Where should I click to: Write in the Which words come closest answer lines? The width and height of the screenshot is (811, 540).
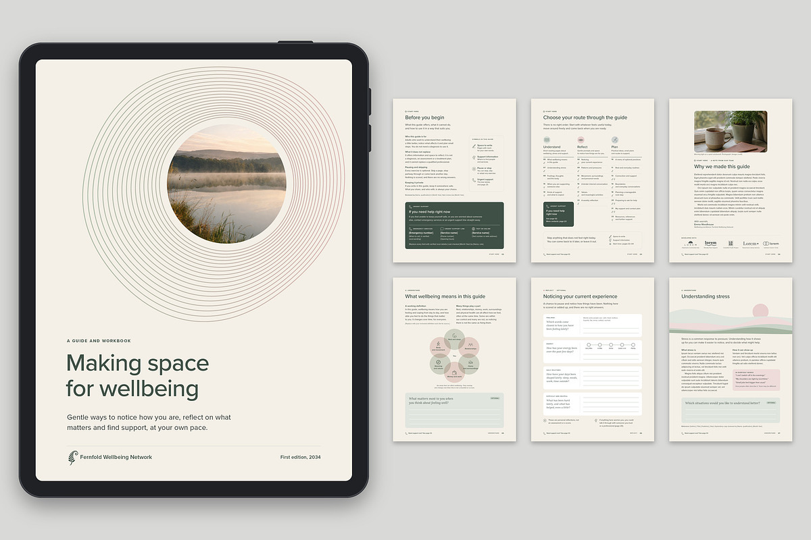pos(611,329)
